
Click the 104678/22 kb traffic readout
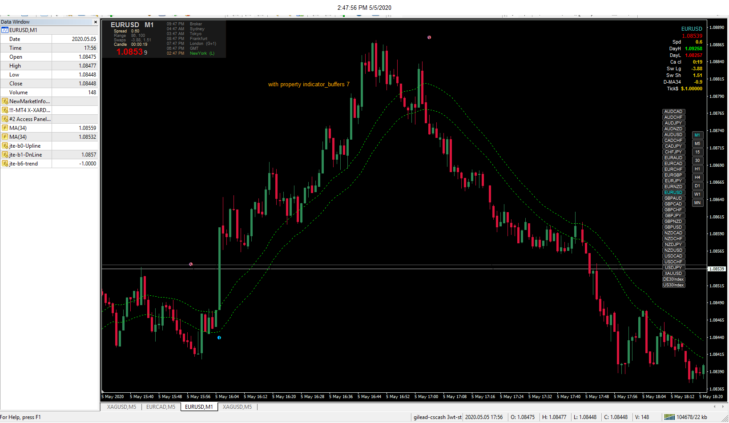[692, 417]
